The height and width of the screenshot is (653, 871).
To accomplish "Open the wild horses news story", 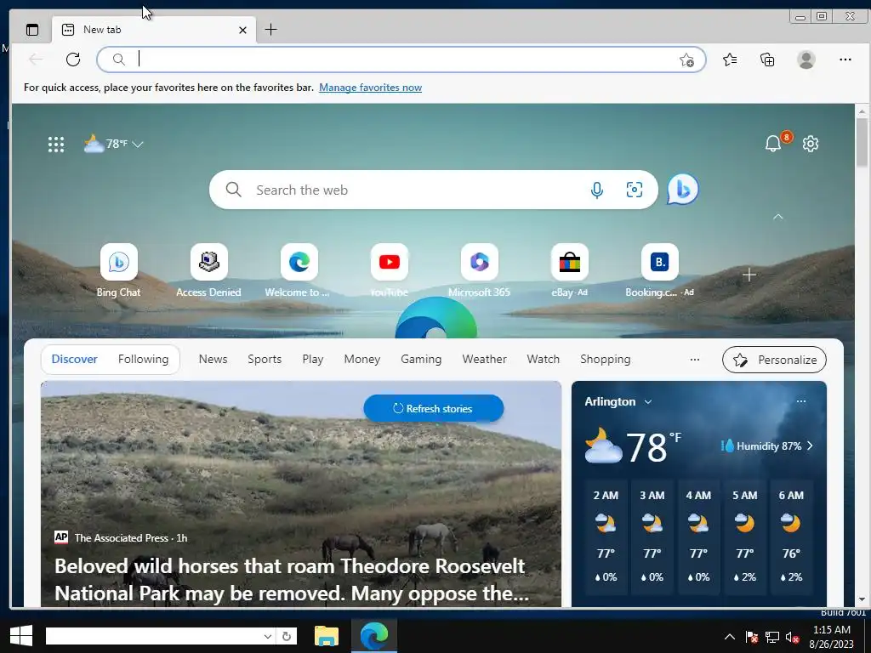I will click(x=292, y=580).
